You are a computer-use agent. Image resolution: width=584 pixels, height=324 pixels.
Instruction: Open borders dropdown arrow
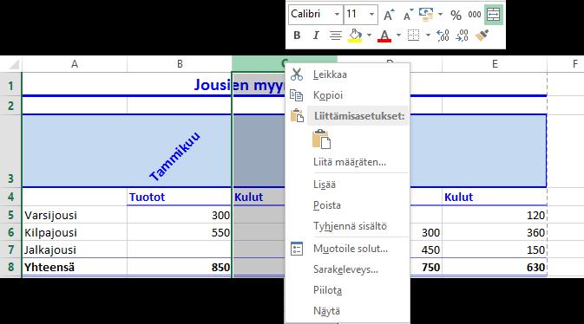428,36
